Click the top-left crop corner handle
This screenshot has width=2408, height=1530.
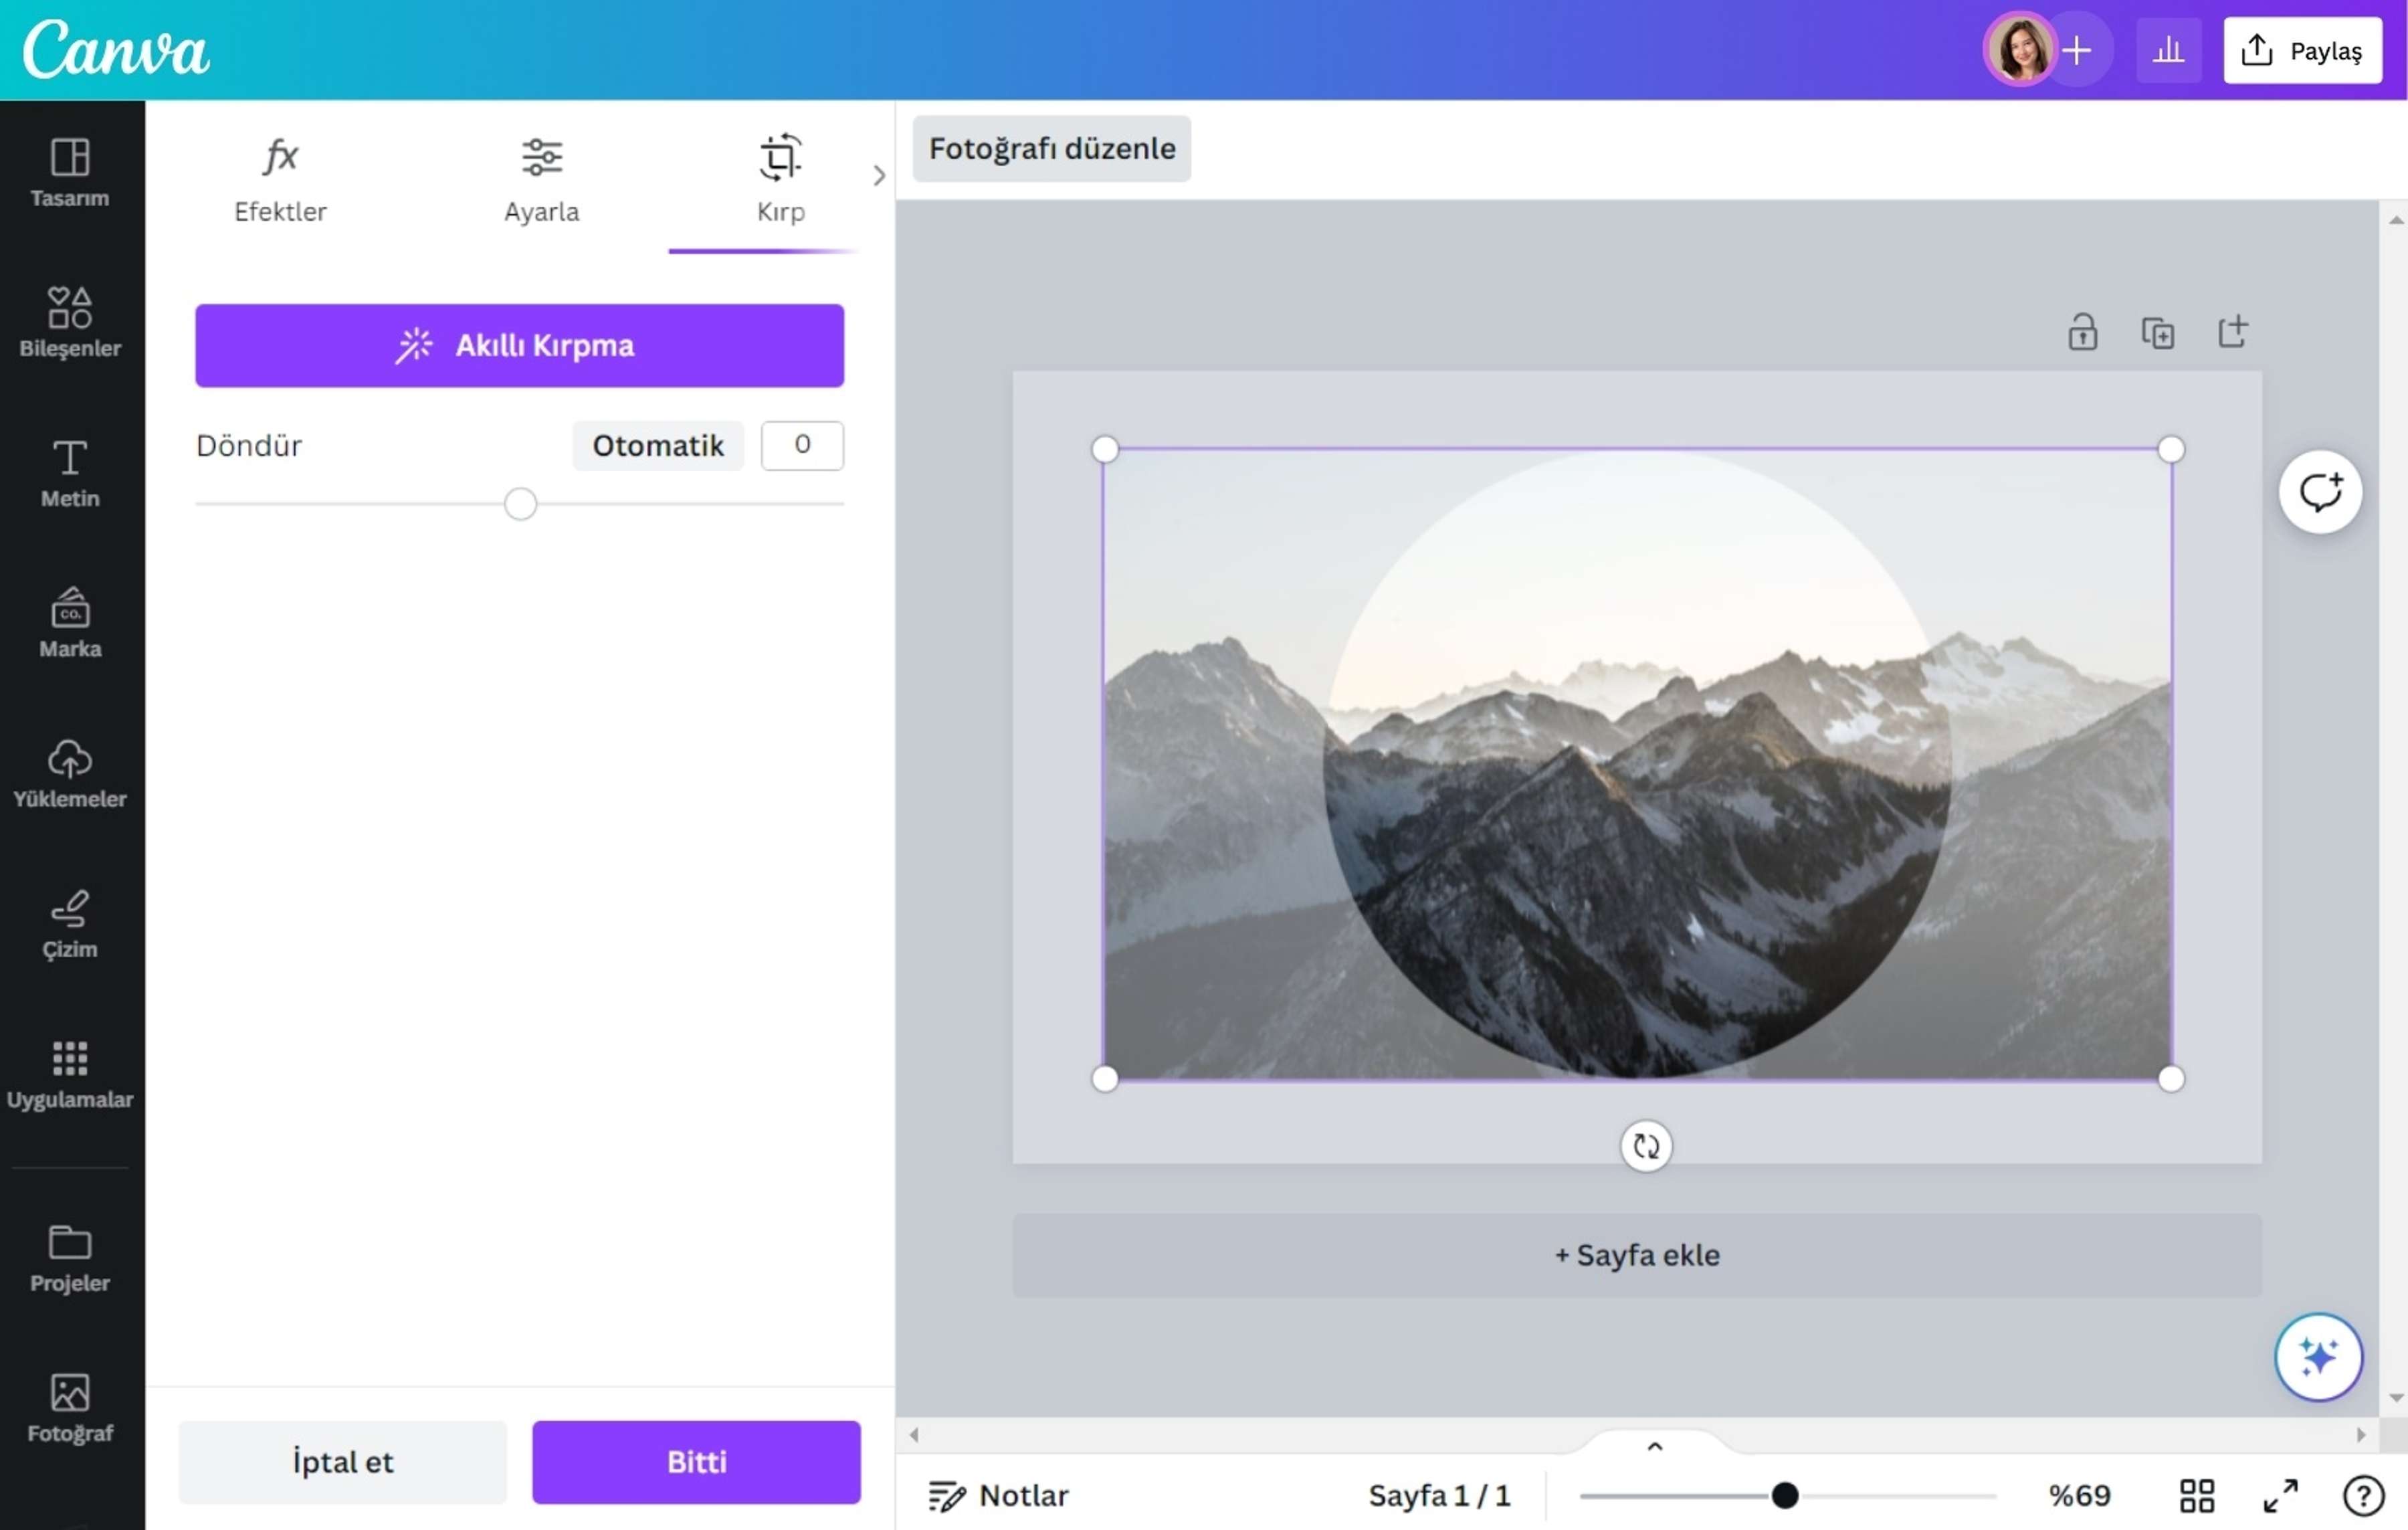1104,449
